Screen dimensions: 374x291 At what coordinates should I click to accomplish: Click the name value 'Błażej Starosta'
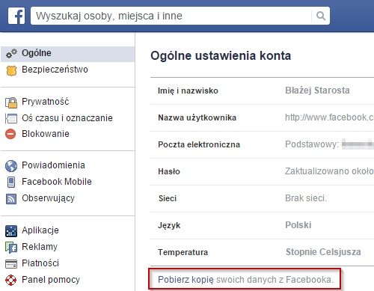tap(317, 91)
